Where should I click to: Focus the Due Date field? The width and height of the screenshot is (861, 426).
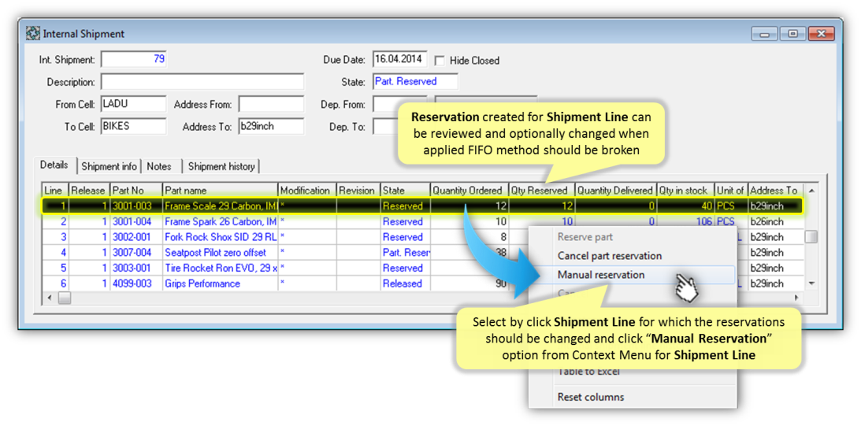[x=399, y=59]
